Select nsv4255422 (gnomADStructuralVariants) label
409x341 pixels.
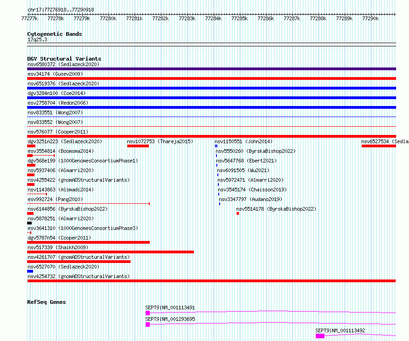tap(79, 180)
